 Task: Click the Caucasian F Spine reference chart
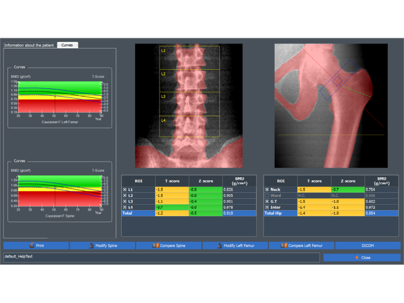click(57, 192)
